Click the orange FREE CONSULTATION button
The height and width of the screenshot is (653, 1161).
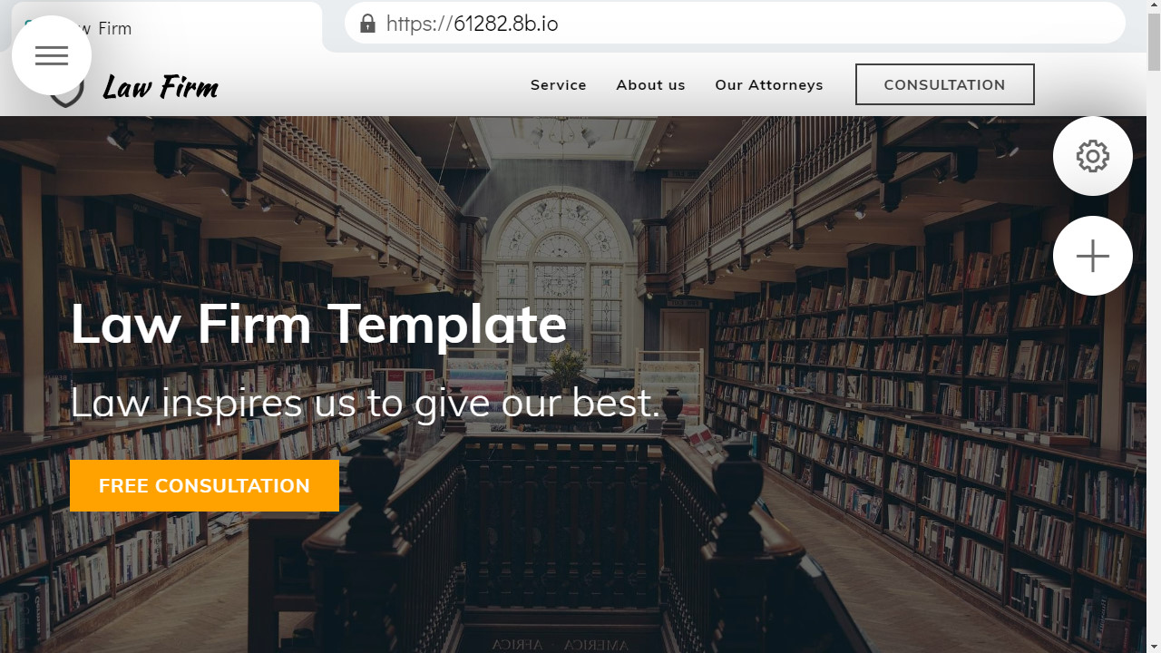click(x=204, y=485)
